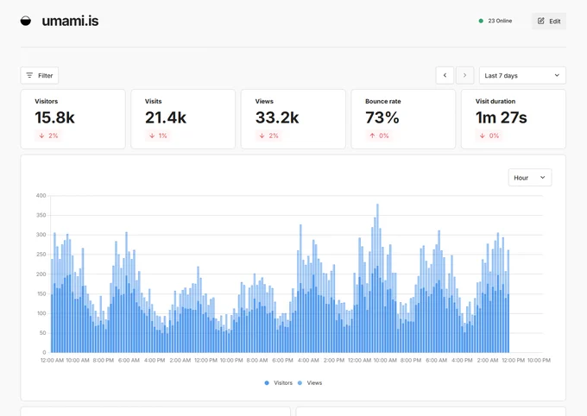Click the Visits 1% decrease badge
The width and height of the screenshot is (587, 416).
[158, 136]
